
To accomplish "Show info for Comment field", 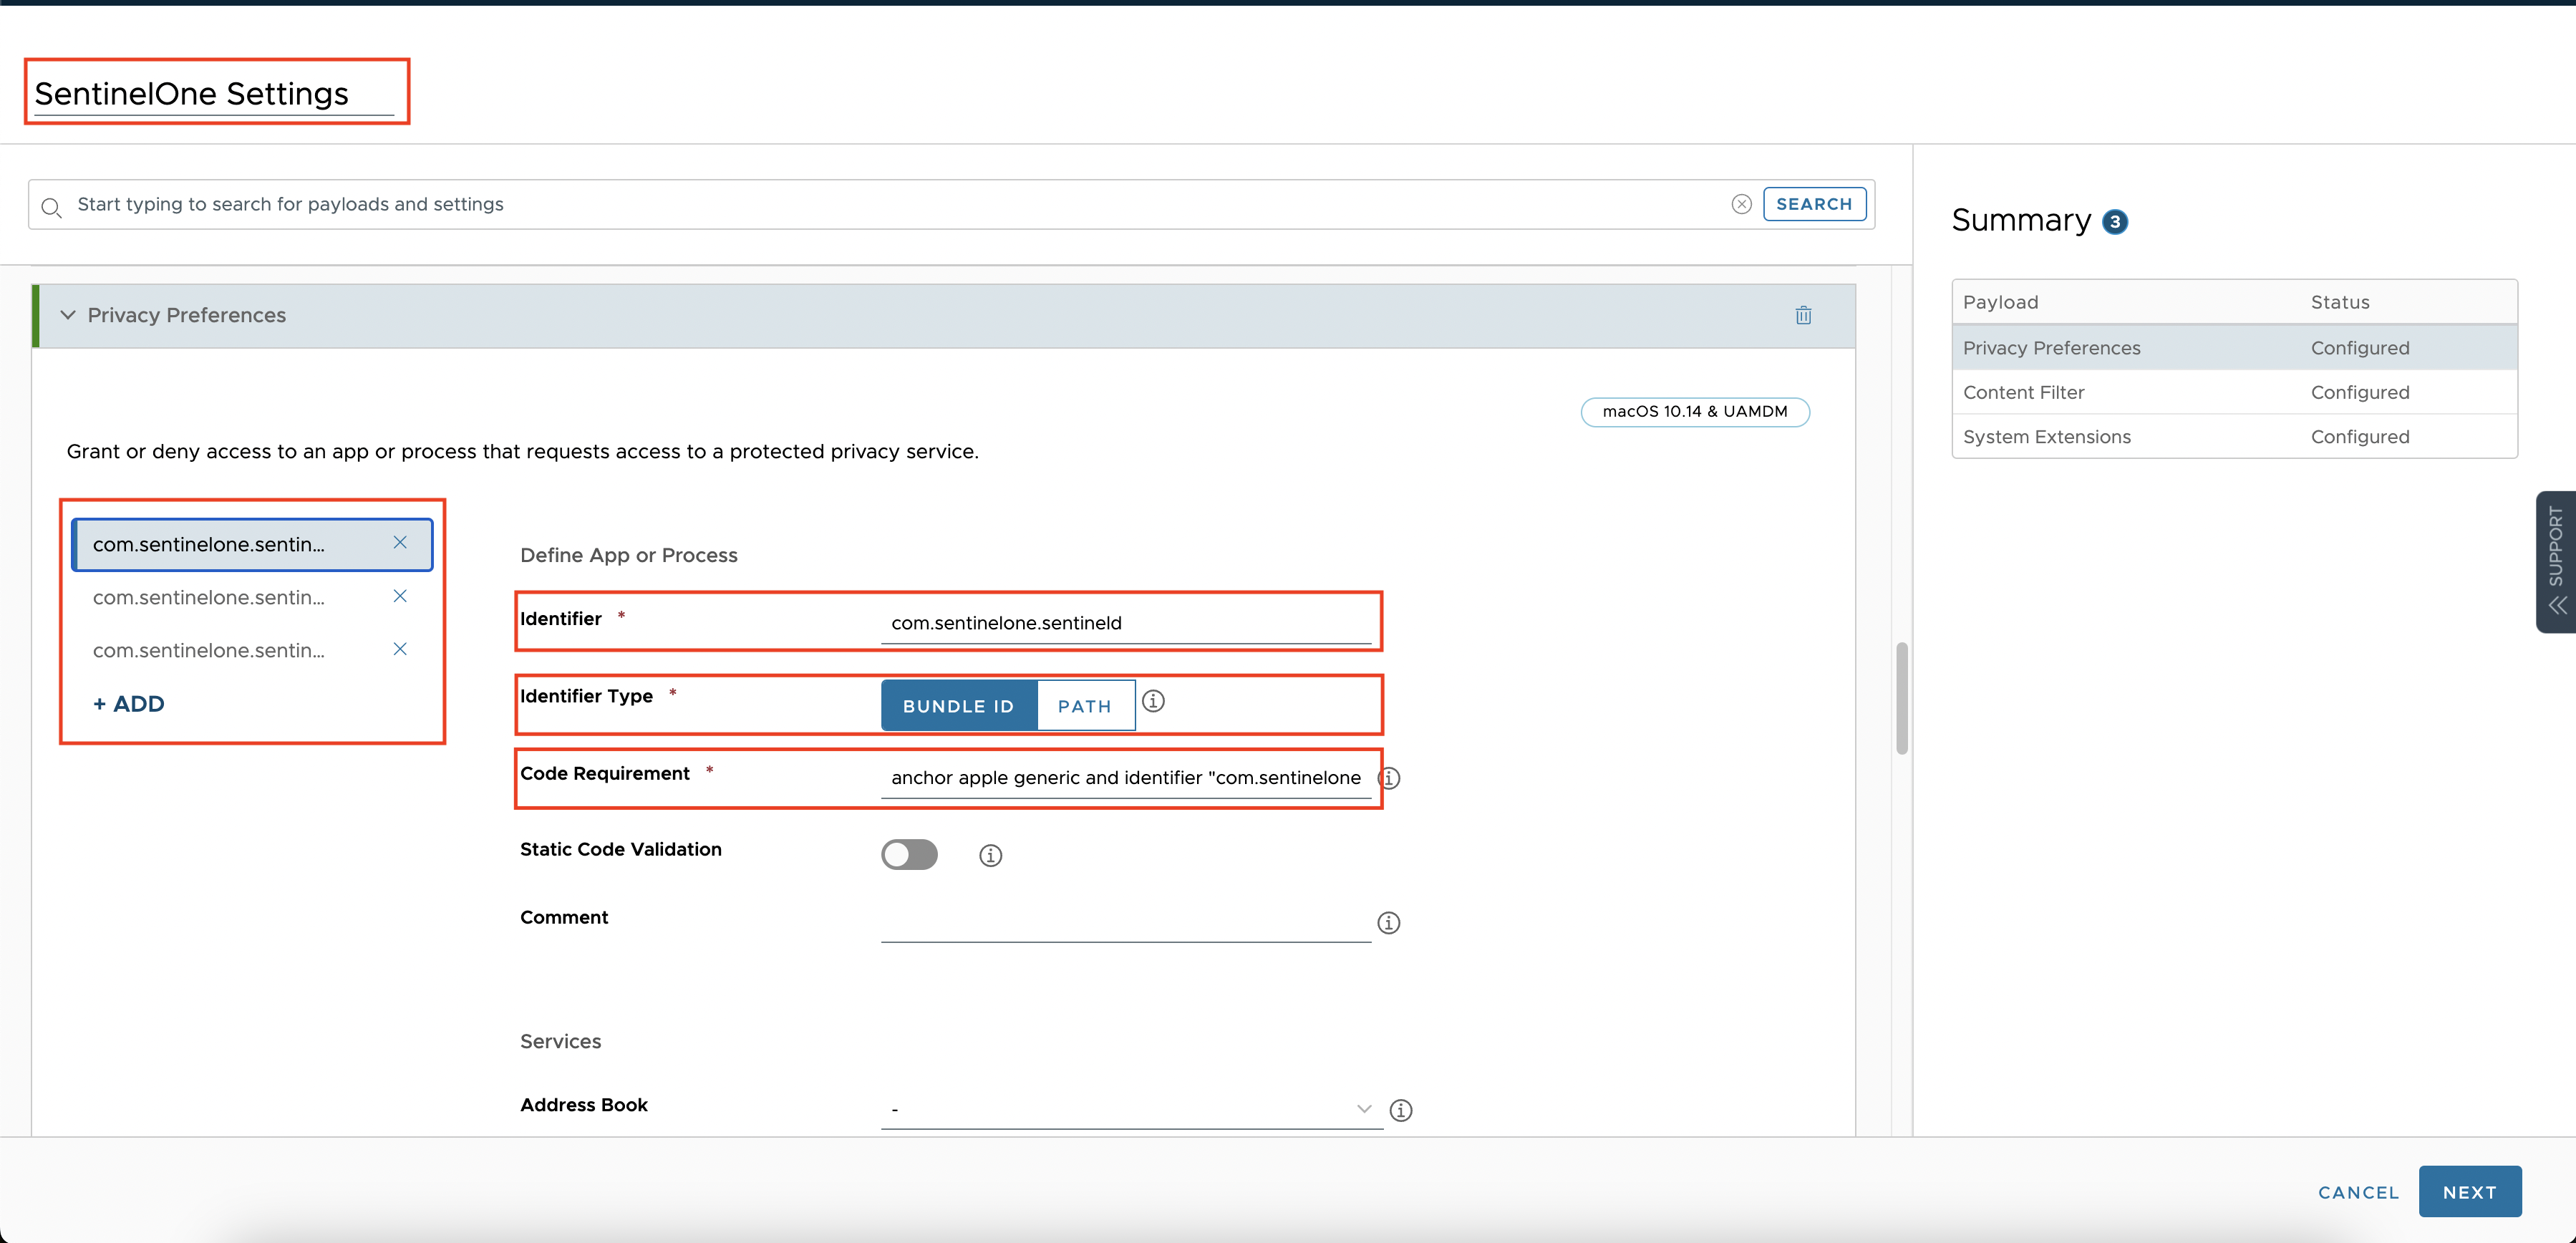I will click(x=1389, y=923).
